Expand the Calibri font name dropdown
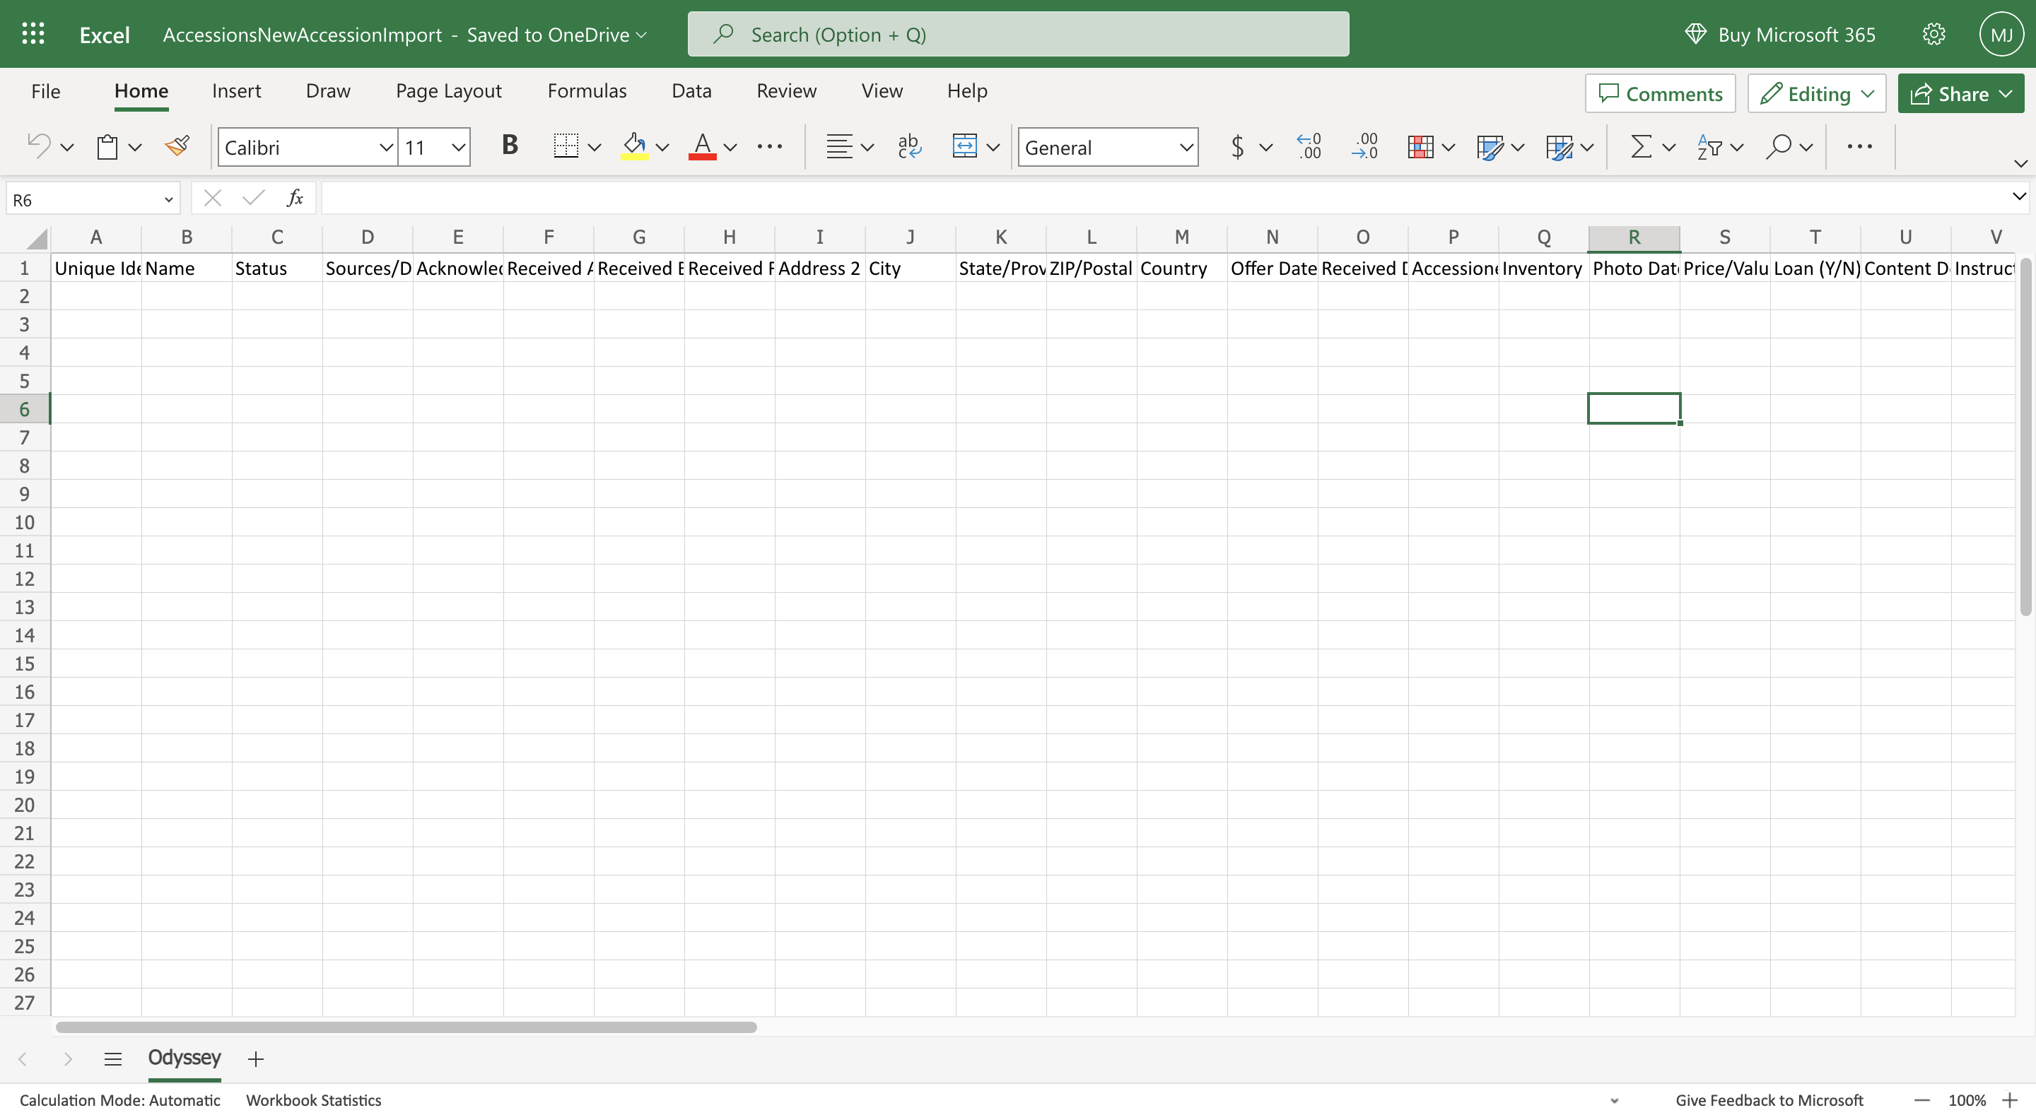2036x1115 pixels. coord(386,147)
